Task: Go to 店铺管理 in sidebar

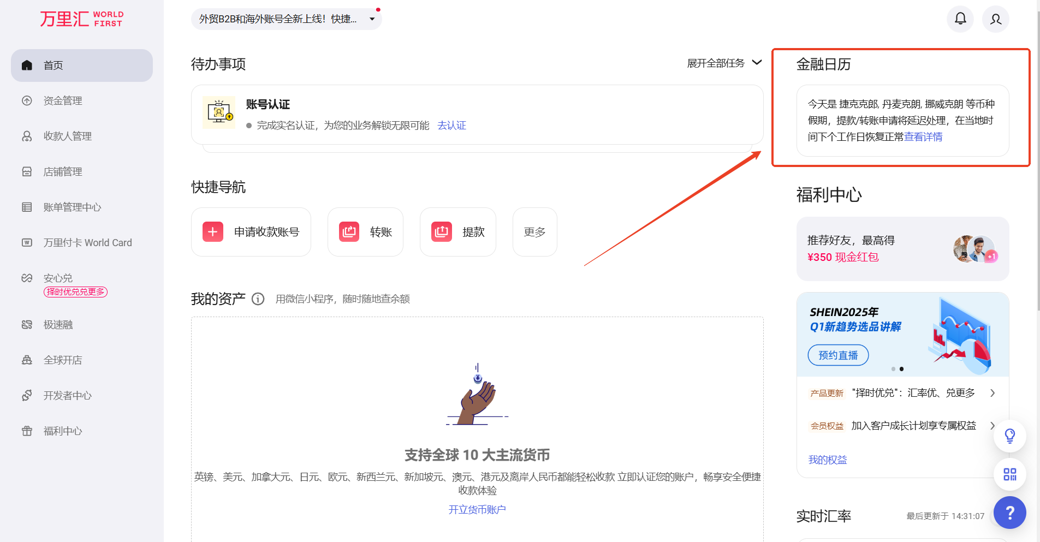Action: 63,172
